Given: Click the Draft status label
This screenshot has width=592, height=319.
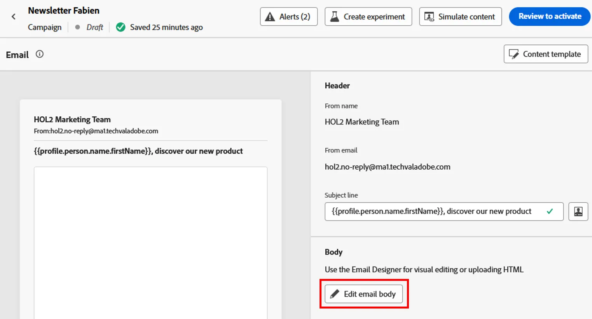Looking at the screenshot, I should pyautogui.click(x=95, y=27).
